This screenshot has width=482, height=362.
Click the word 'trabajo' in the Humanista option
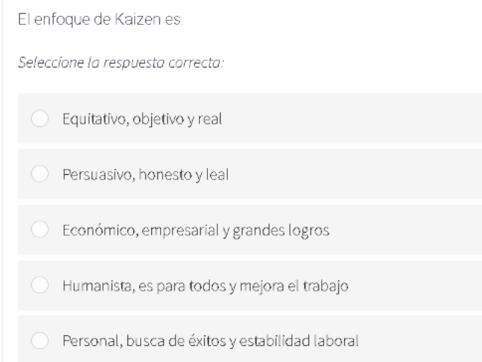coord(326,286)
